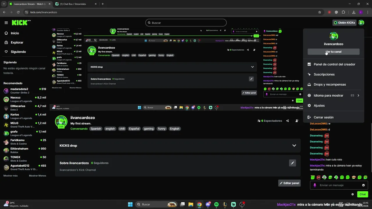Open browser downloads

pyautogui.click(x=354, y=12)
